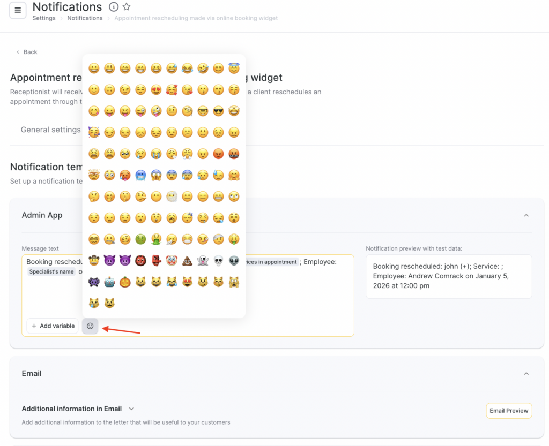
Task: Insert the jack-o-lantern pumpkin emoji
Action: click(125, 282)
